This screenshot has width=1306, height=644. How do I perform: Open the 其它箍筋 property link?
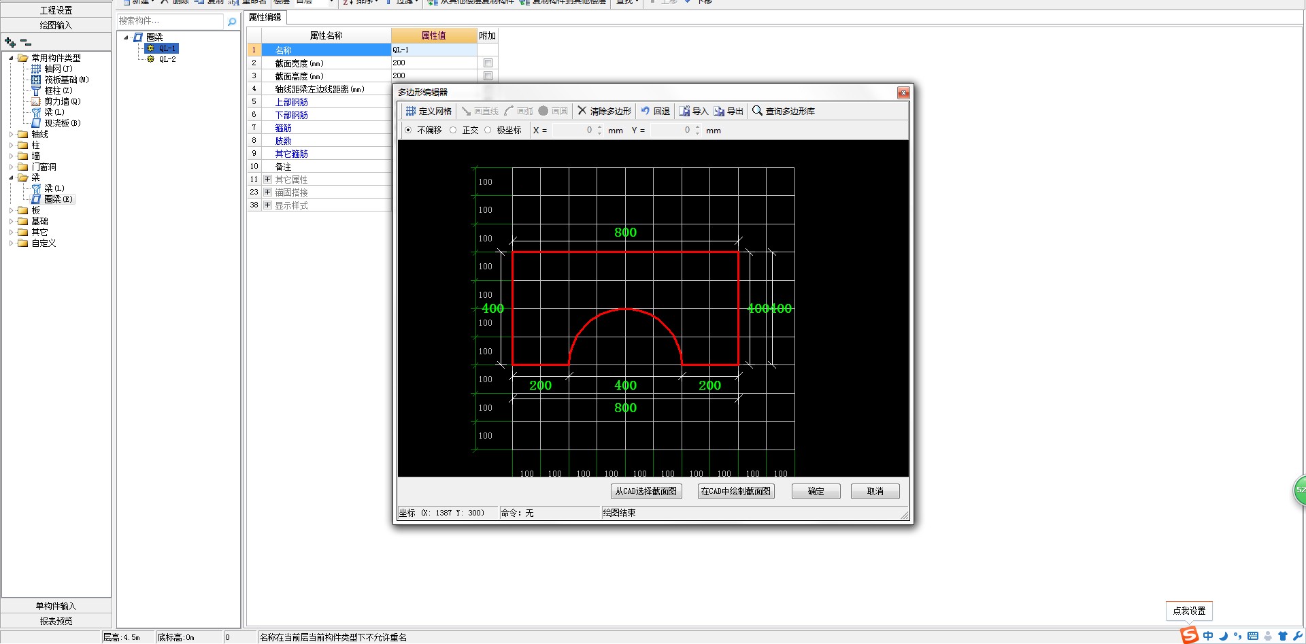291,154
